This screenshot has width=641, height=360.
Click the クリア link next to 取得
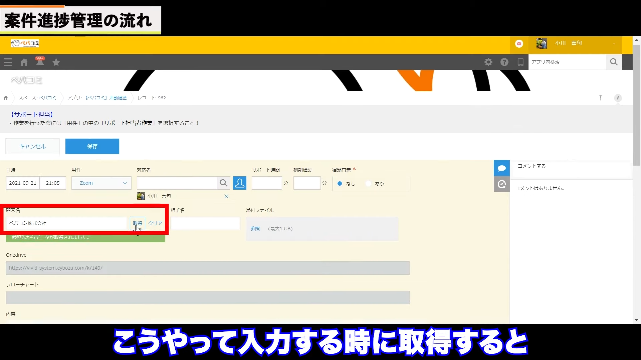point(155,223)
